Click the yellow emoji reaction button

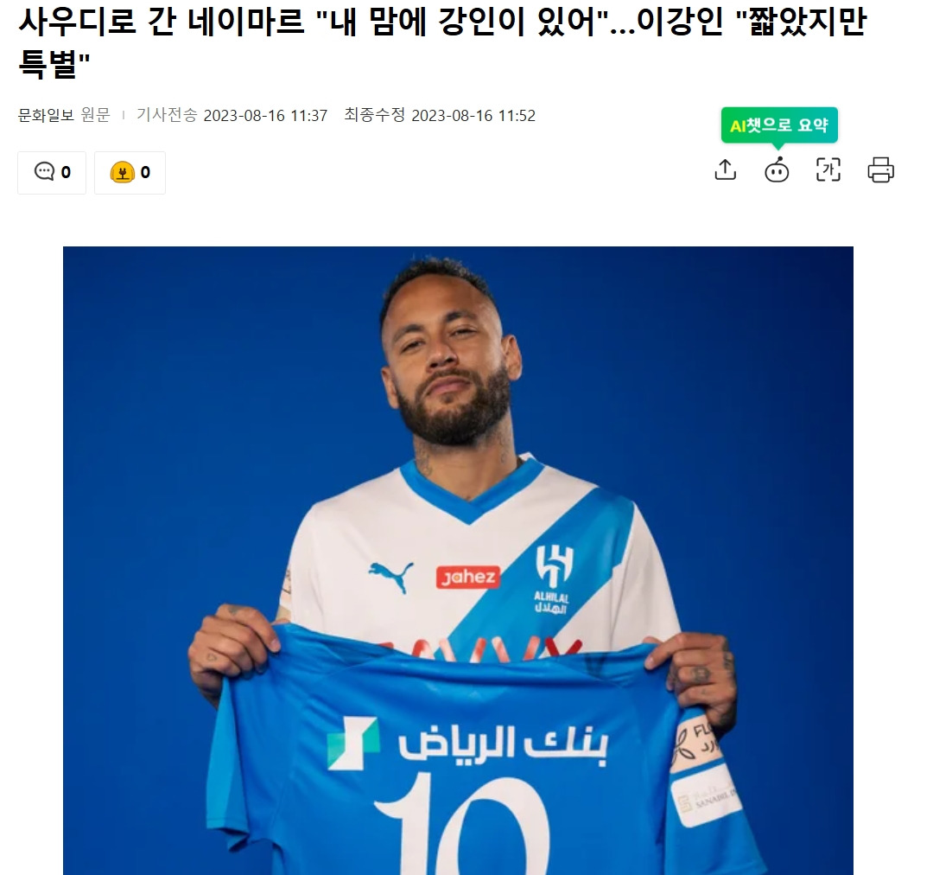pyautogui.click(x=130, y=173)
